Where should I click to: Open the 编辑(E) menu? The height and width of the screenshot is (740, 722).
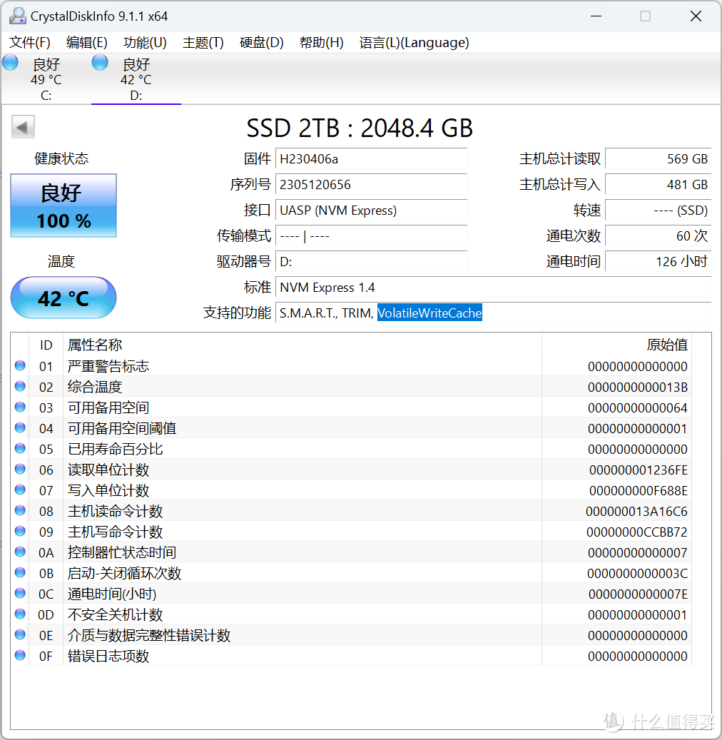(x=87, y=43)
